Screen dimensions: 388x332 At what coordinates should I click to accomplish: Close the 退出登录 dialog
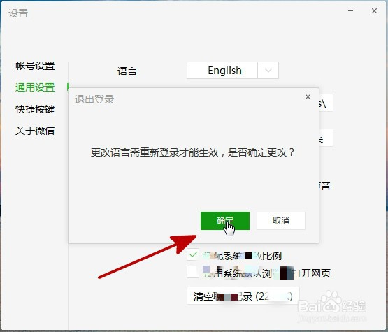tap(308, 96)
